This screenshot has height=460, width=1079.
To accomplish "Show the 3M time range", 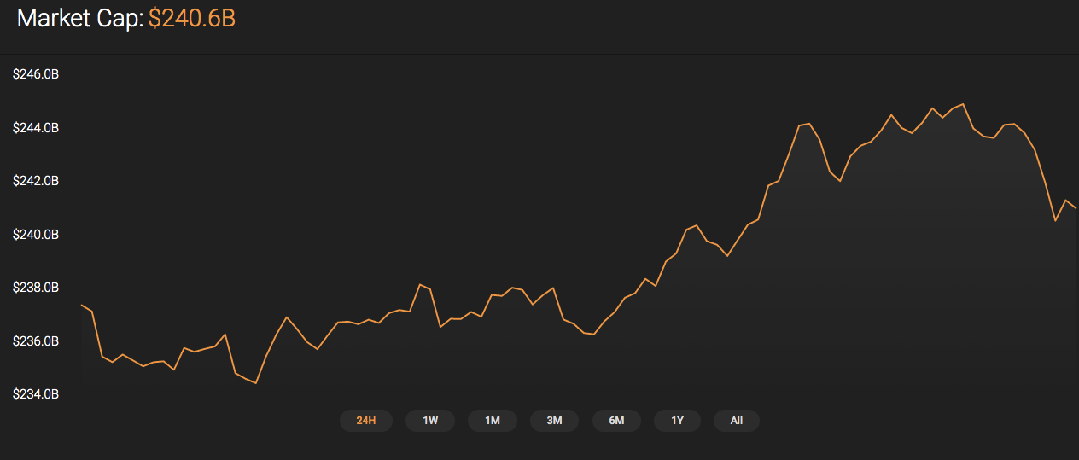I will [554, 421].
